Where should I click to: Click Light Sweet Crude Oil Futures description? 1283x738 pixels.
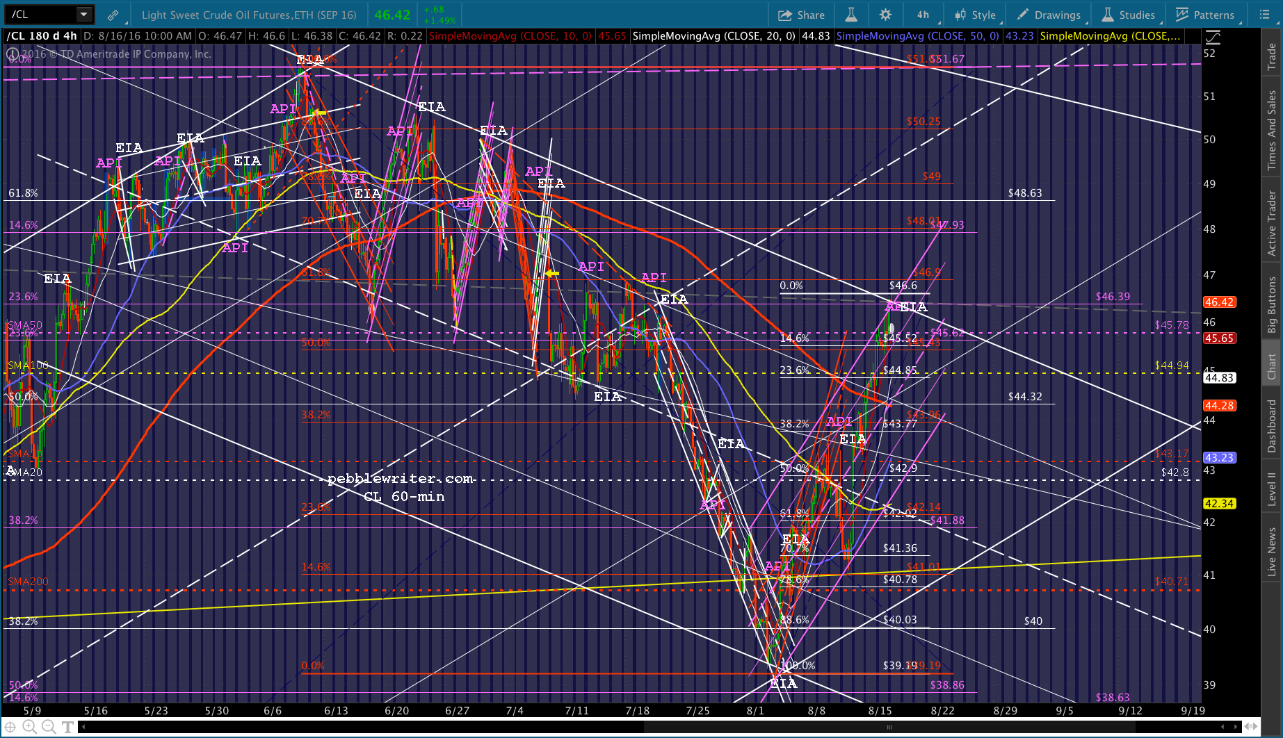coord(249,15)
